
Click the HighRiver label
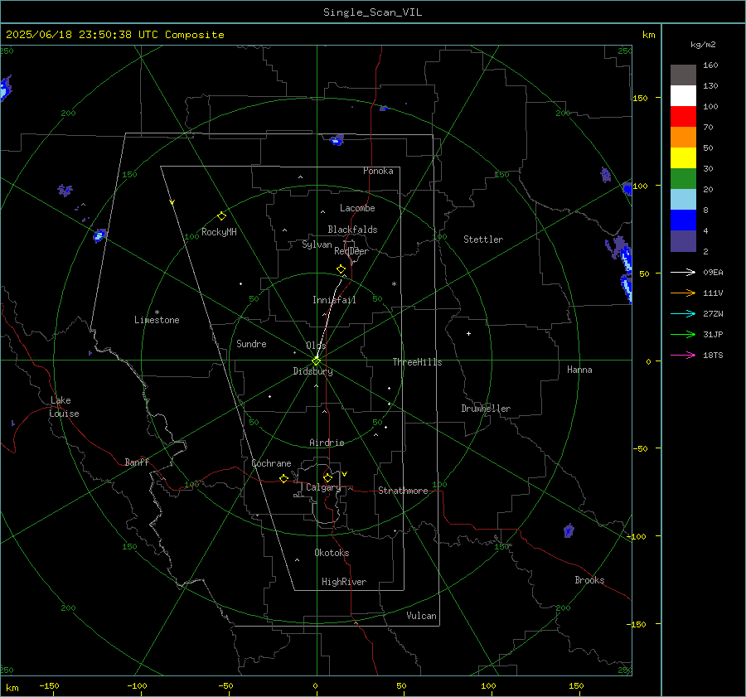344,582
